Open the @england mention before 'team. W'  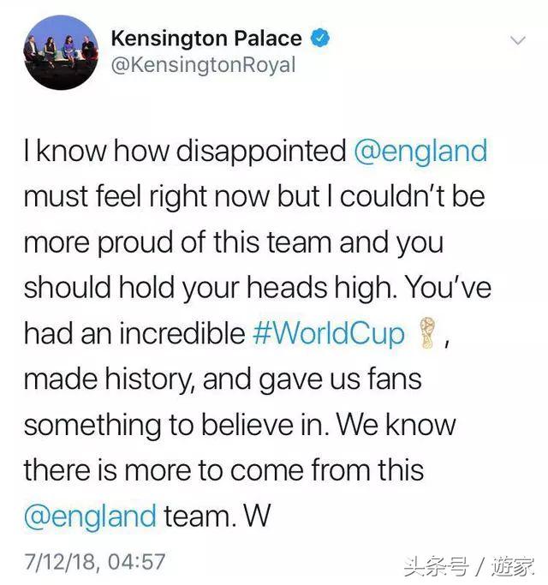pos(89,516)
